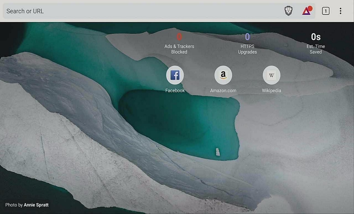Click the Wikipedia text label
The image size is (354, 214).
pyautogui.click(x=271, y=90)
